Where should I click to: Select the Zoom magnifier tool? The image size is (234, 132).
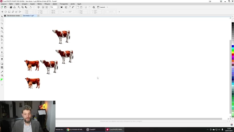[x=2, y=32]
